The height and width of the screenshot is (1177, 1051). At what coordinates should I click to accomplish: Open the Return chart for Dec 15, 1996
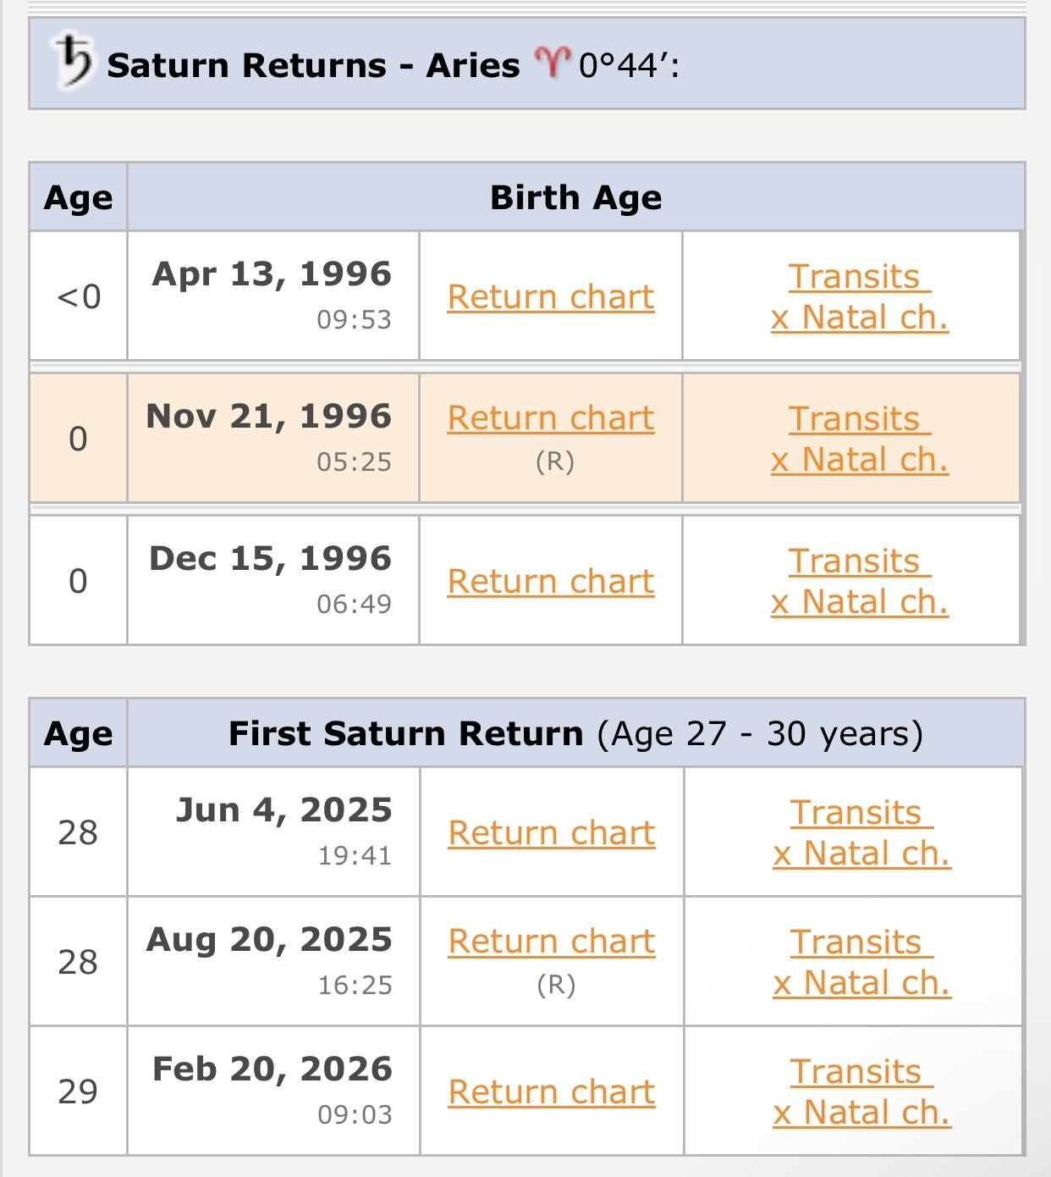[x=550, y=580]
